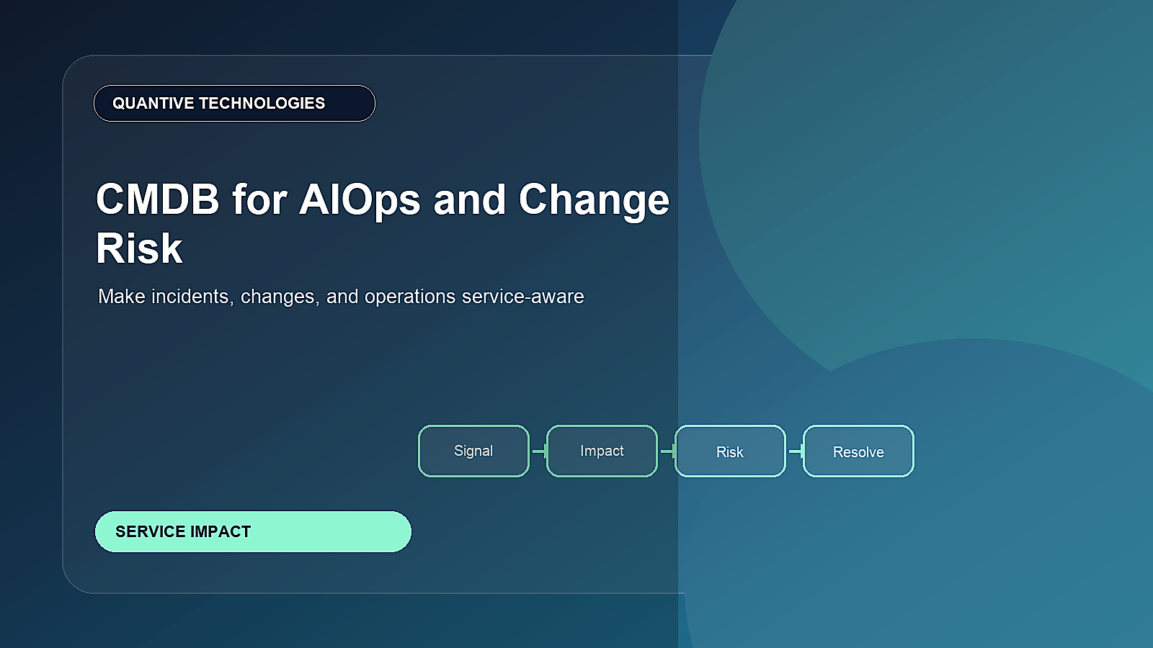
Task: Click the Resolve step box
Action: click(x=858, y=451)
